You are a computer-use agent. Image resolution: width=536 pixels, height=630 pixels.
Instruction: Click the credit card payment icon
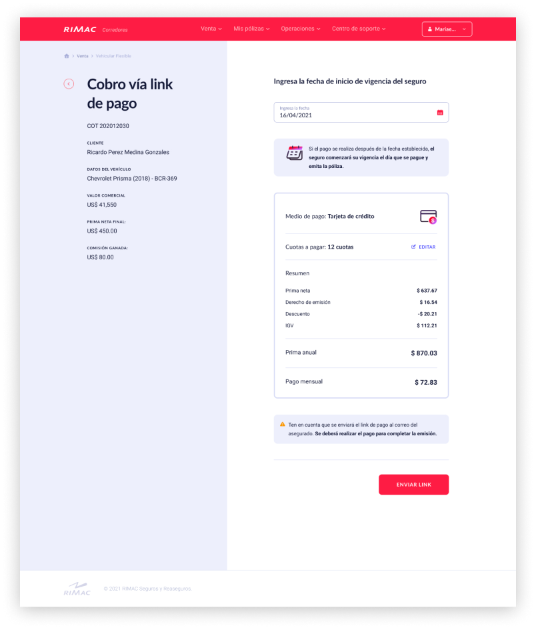point(428,217)
